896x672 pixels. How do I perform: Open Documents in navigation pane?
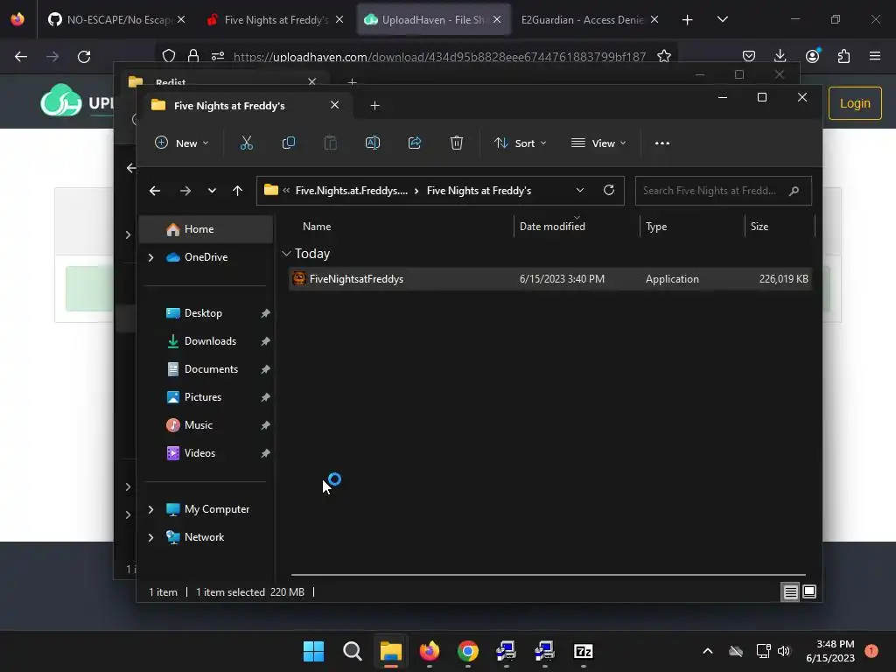pos(206,369)
